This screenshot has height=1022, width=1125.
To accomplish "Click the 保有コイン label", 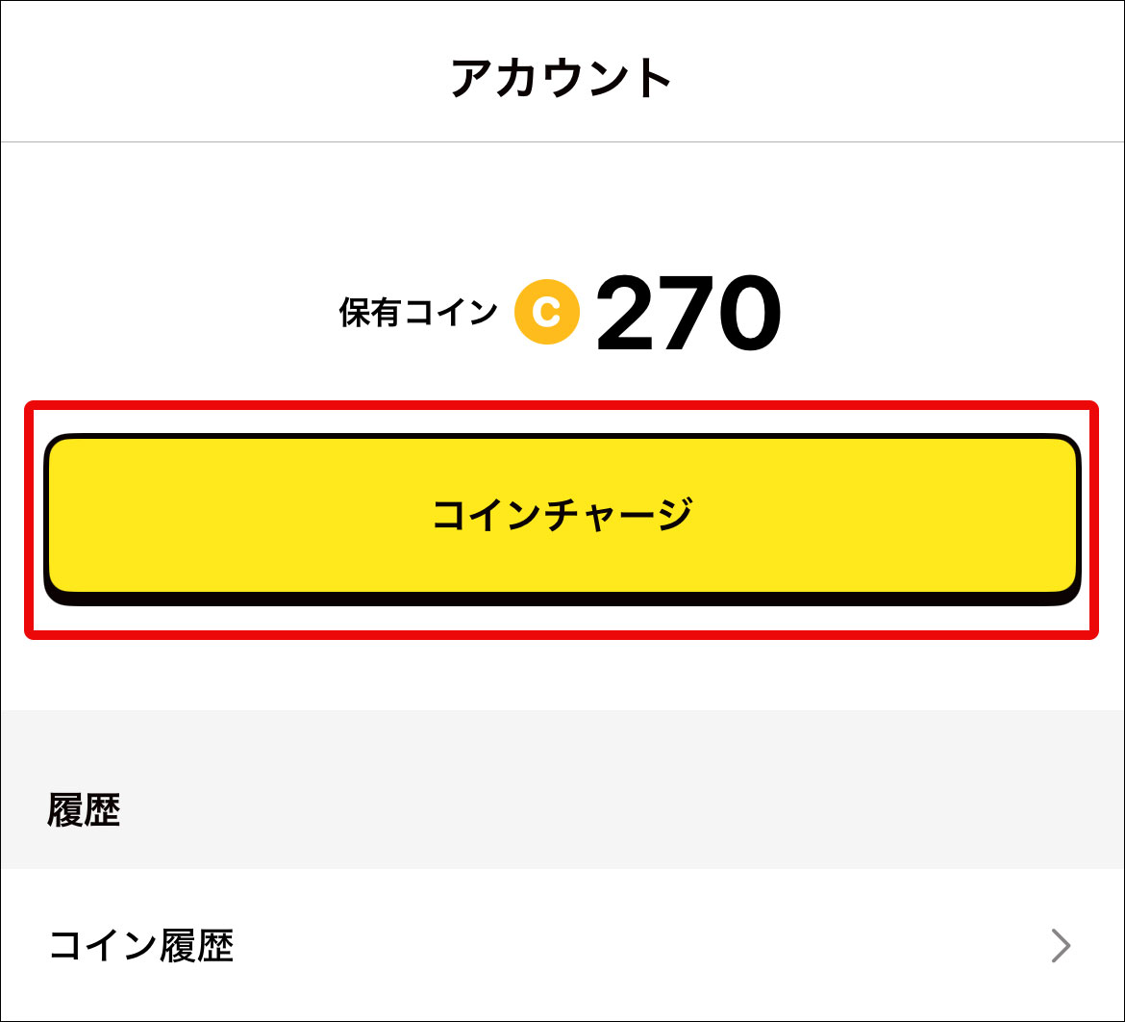I will (x=418, y=313).
